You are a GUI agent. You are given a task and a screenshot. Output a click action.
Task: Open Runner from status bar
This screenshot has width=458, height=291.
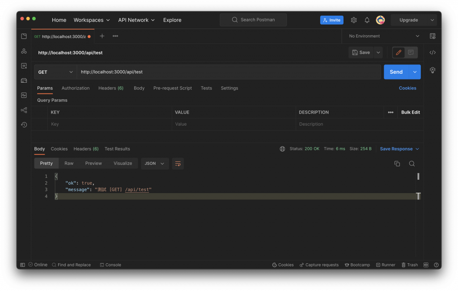386,265
